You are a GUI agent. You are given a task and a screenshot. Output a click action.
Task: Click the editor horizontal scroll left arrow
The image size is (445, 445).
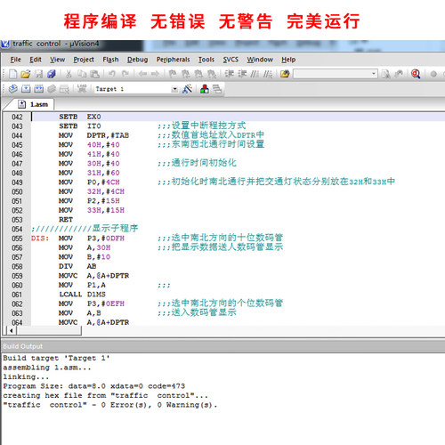click(x=12, y=330)
